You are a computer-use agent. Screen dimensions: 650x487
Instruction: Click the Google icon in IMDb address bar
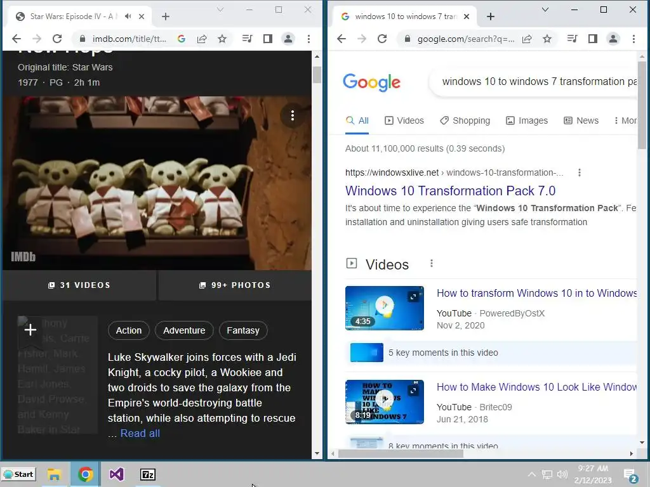tap(181, 39)
